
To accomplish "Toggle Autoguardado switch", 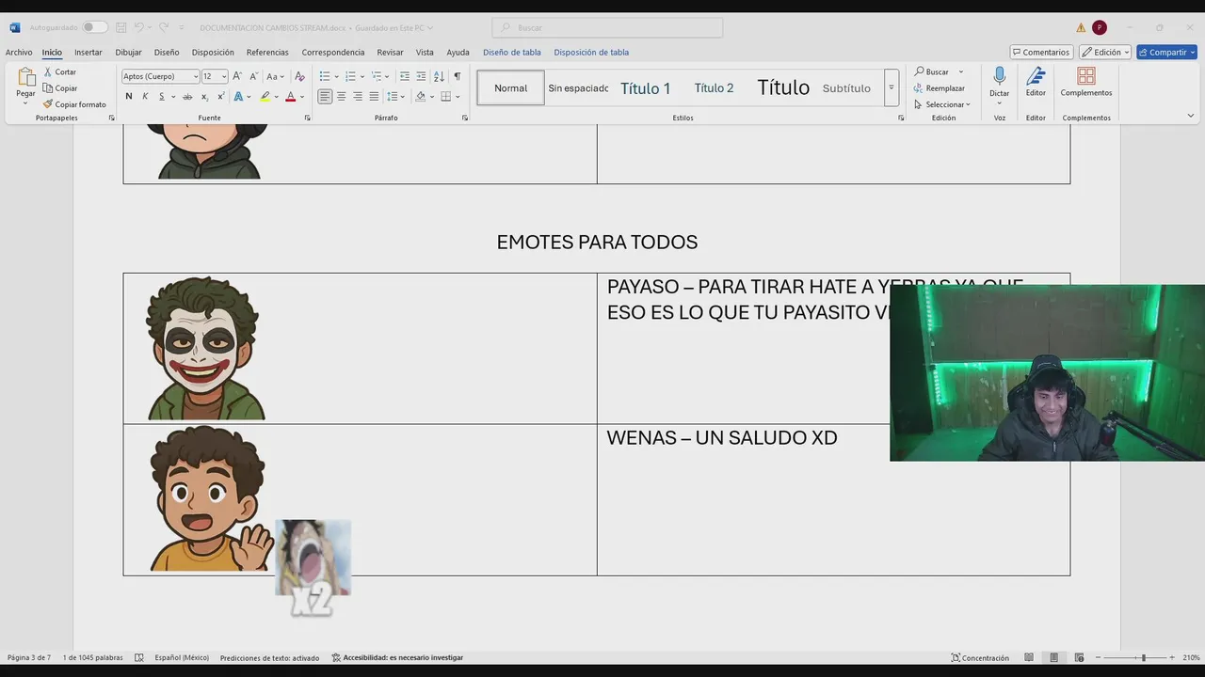I will point(94,27).
